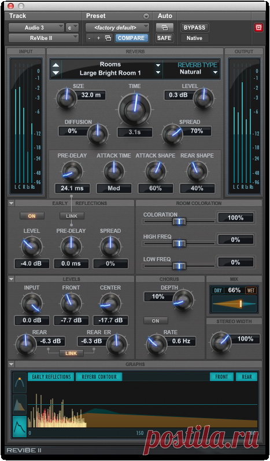Select next preset with plus button
The image size is (270, 461).
pos(99,38)
